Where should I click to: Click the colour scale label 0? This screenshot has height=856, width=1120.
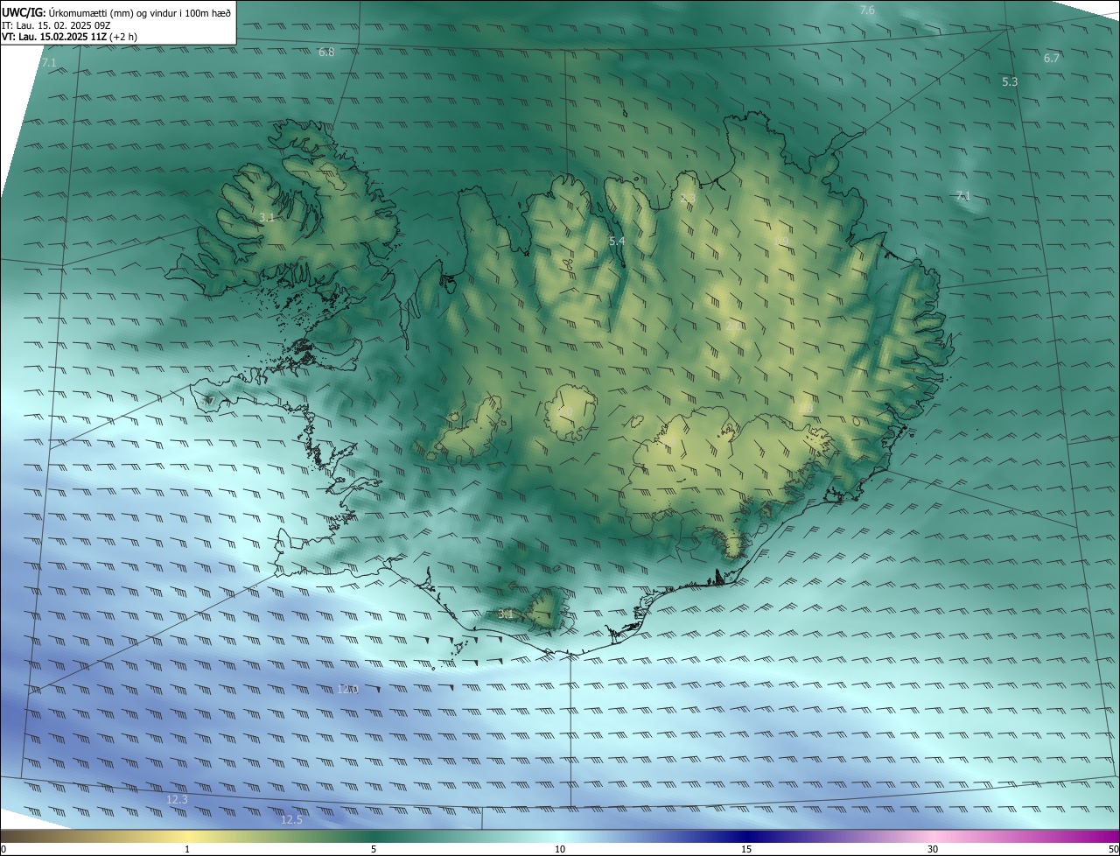click(3, 850)
